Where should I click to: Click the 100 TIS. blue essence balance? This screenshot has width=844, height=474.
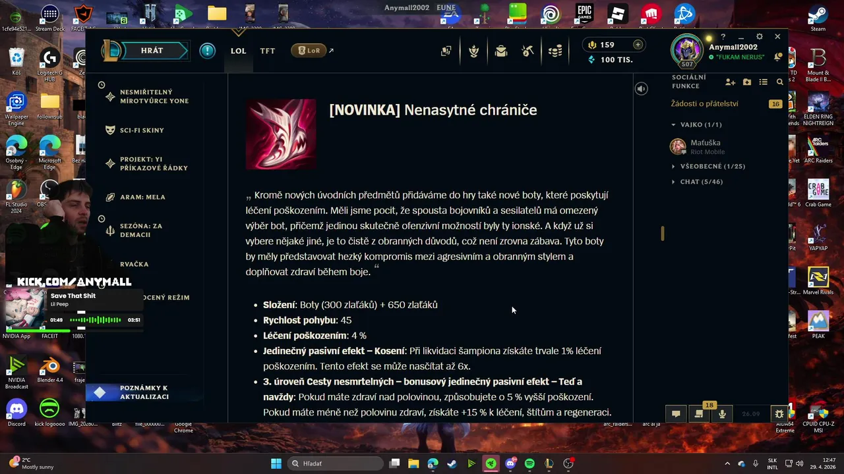pyautogui.click(x=610, y=60)
